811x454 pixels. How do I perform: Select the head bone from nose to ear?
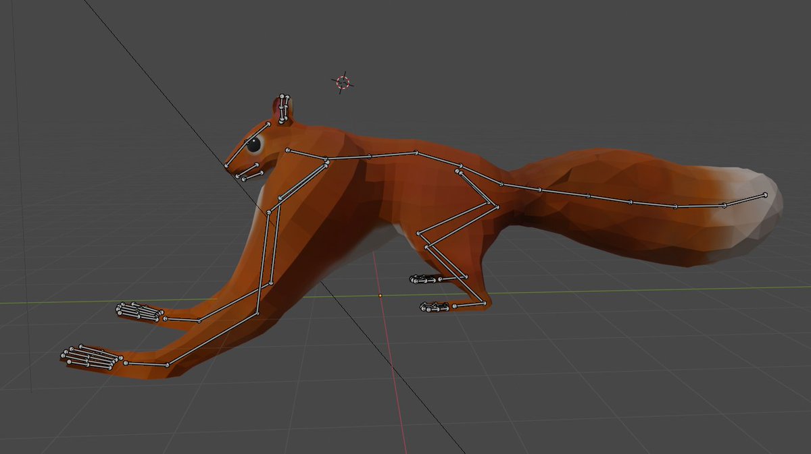pos(247,144)
